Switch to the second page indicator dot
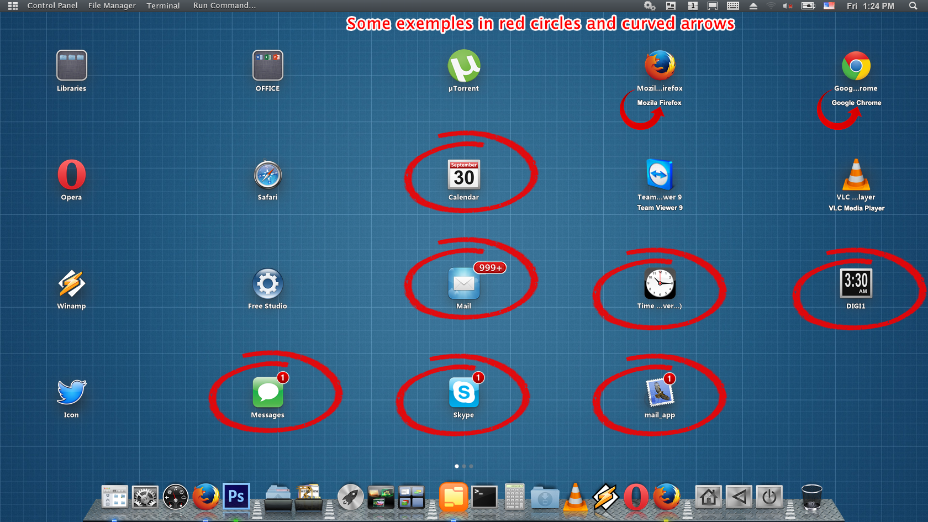Image resolution: width=928 pixels, height=522 pixels. [x=464, y=466]
